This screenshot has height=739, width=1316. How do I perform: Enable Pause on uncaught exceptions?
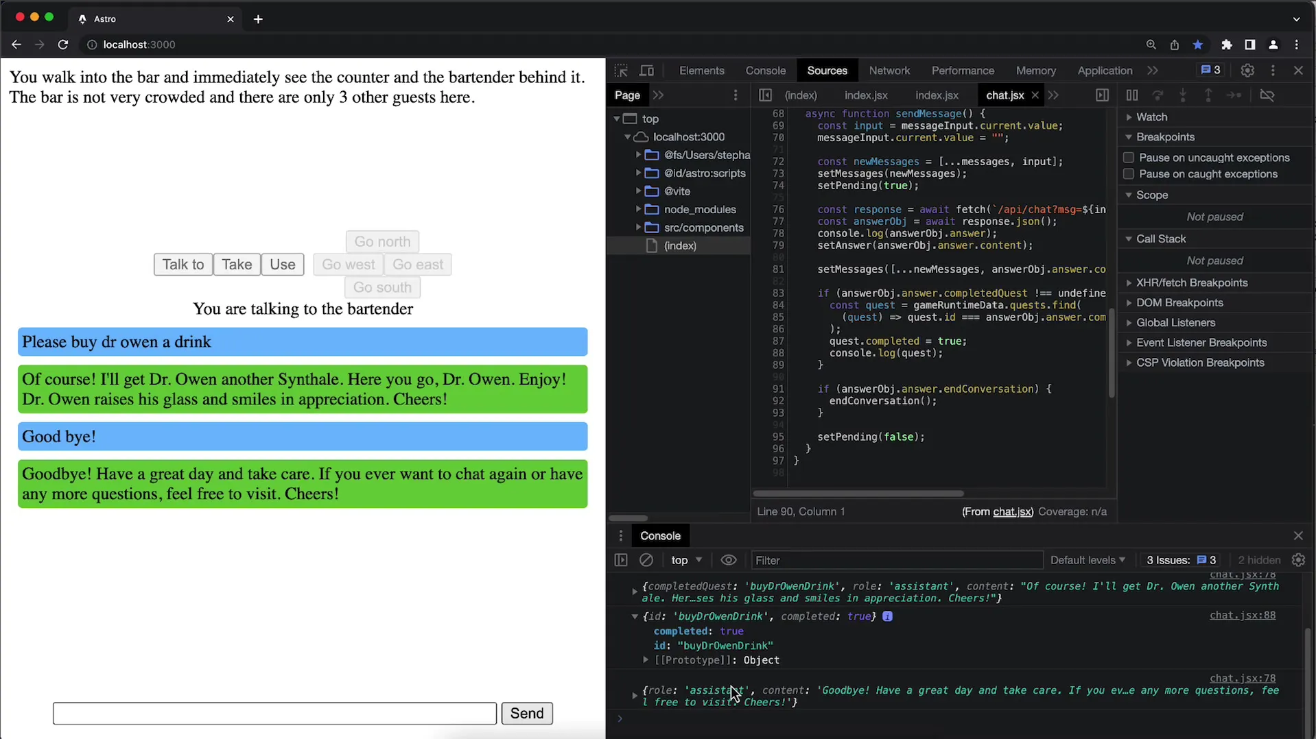click(1129, 158)
